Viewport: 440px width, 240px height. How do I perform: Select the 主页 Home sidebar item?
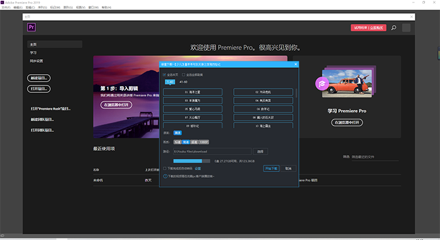[x=55, y=45]
